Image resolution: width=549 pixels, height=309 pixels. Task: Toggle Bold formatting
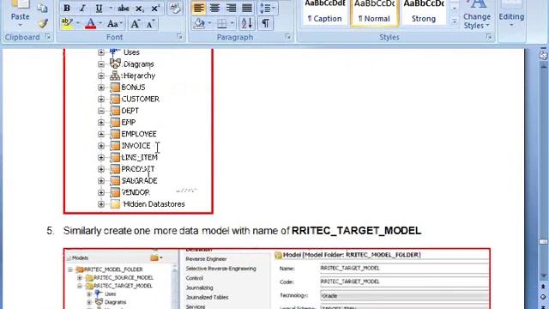(67, 9)
